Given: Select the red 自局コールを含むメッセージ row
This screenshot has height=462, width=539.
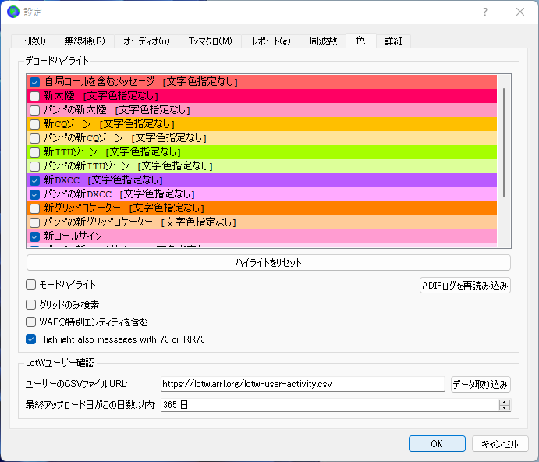Looking at the screenshot, I should (x=262, y=82).
